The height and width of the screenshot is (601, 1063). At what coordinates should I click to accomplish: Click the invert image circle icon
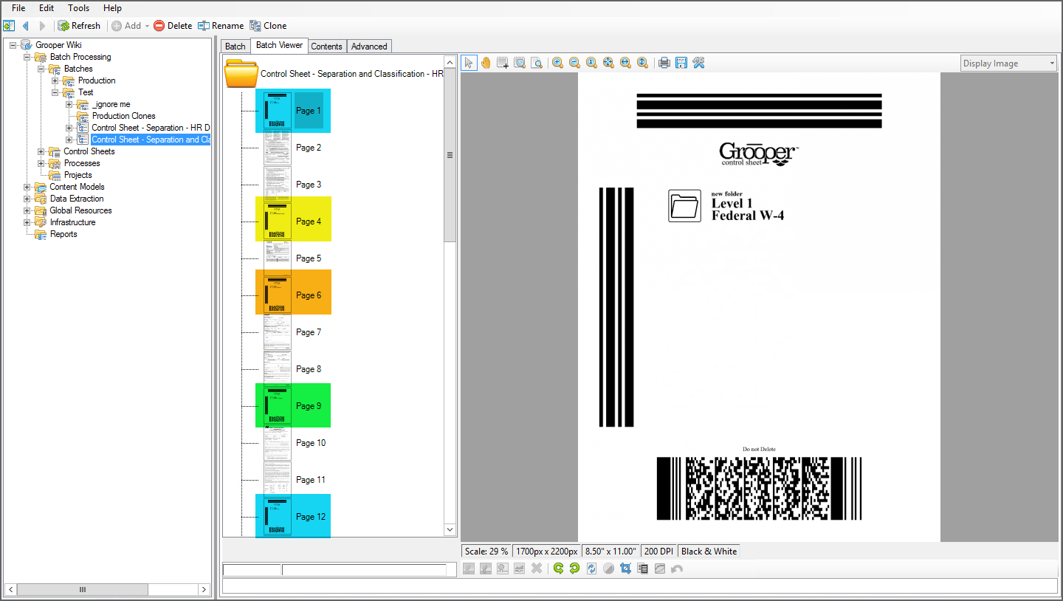click(608, 569)
